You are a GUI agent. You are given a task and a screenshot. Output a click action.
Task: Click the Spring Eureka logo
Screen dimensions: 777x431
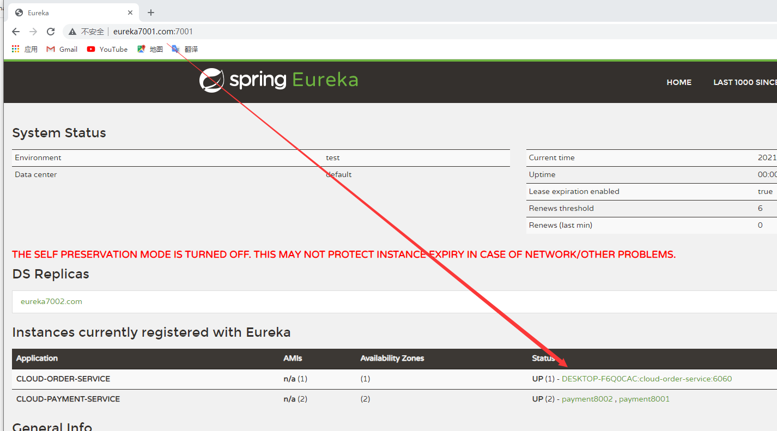tap(278, 80)
